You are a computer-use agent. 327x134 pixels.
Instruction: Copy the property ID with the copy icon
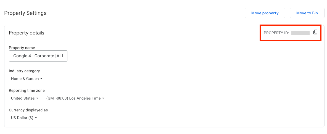pos(315,32)
